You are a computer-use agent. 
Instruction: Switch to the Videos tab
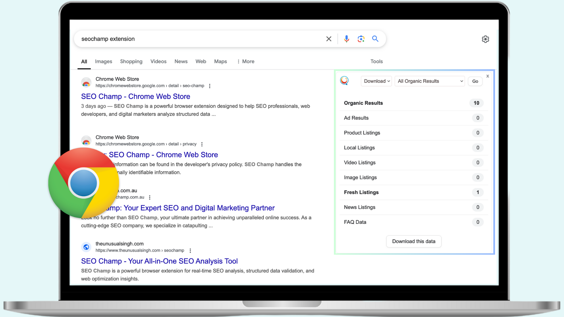tap(158, 61)
